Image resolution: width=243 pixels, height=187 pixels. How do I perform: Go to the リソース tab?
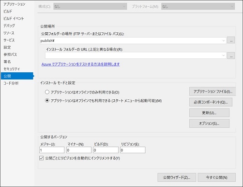point(9,33)
